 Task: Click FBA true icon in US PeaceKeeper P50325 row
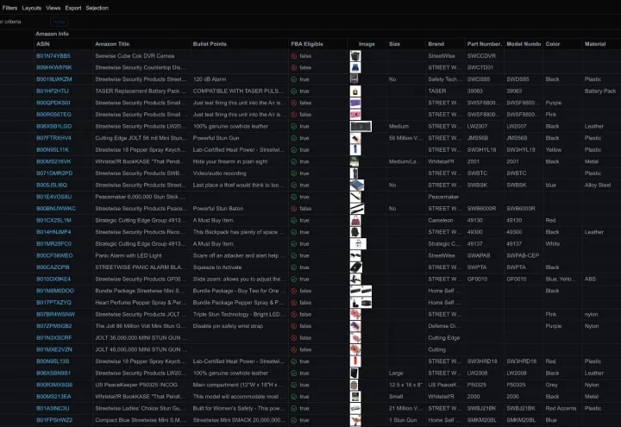pyautogui.click(x=294, y=385)
